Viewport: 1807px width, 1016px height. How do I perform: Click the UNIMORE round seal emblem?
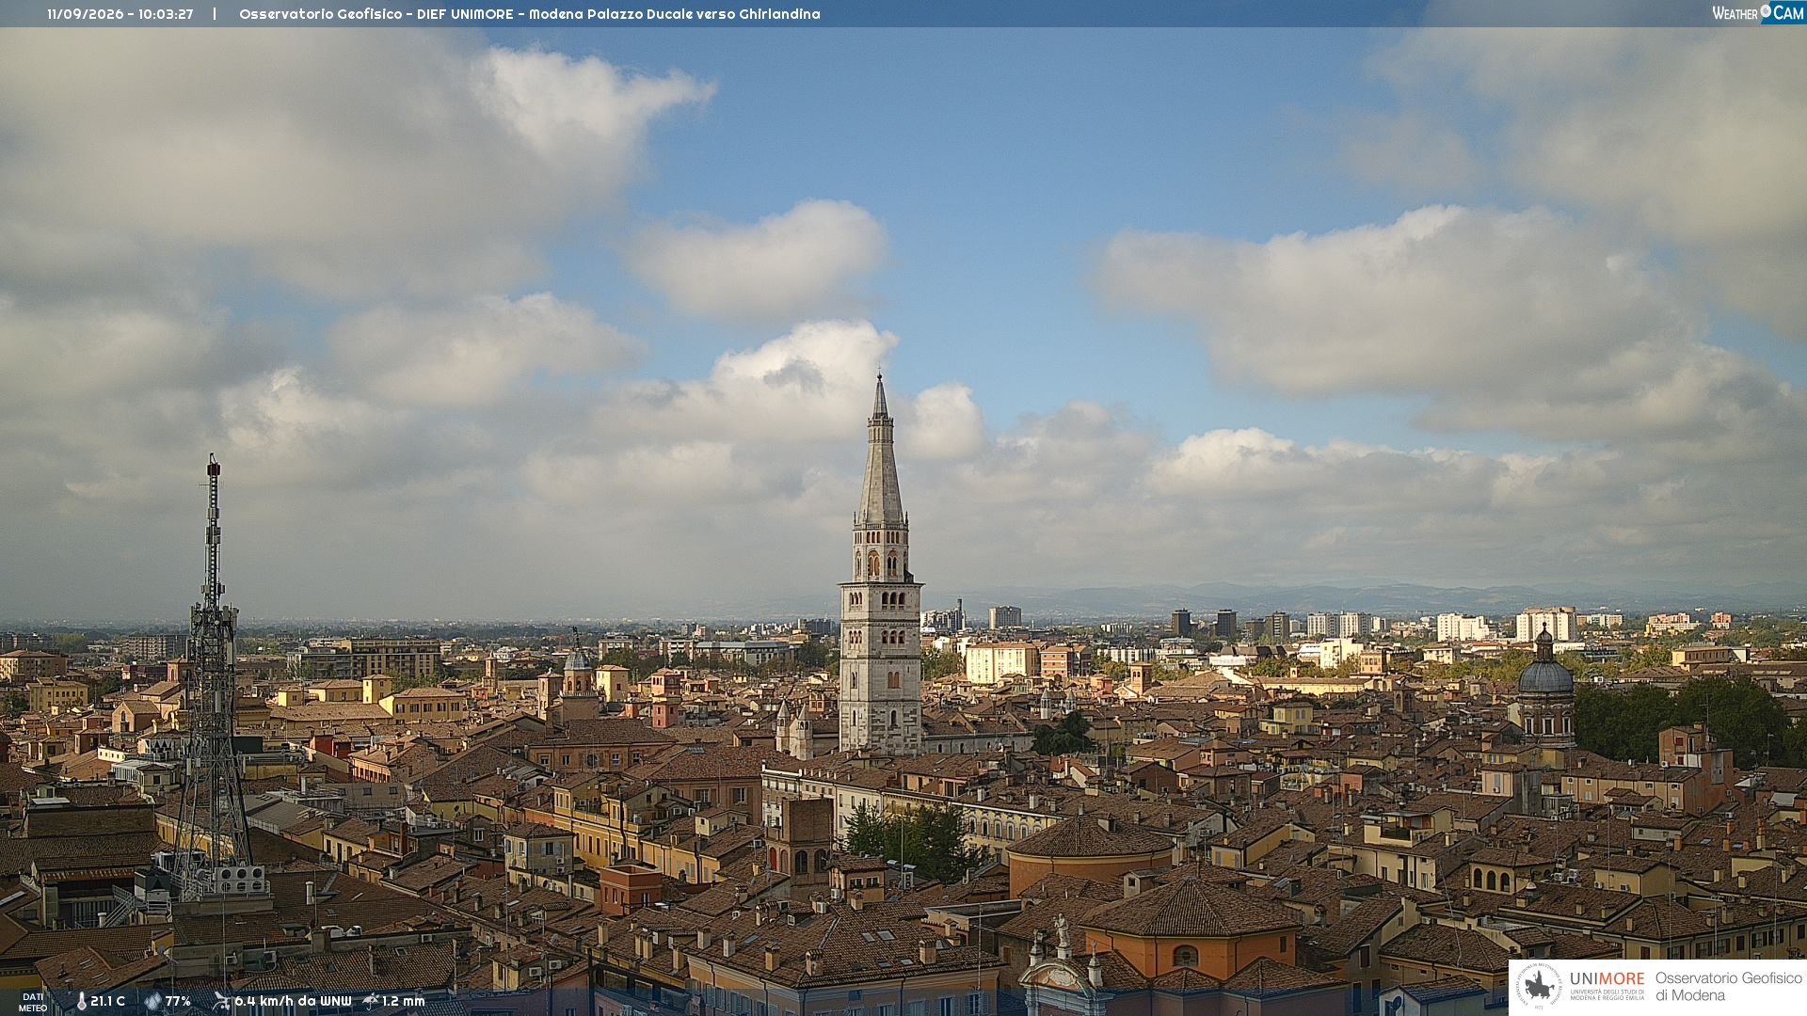1538,986
